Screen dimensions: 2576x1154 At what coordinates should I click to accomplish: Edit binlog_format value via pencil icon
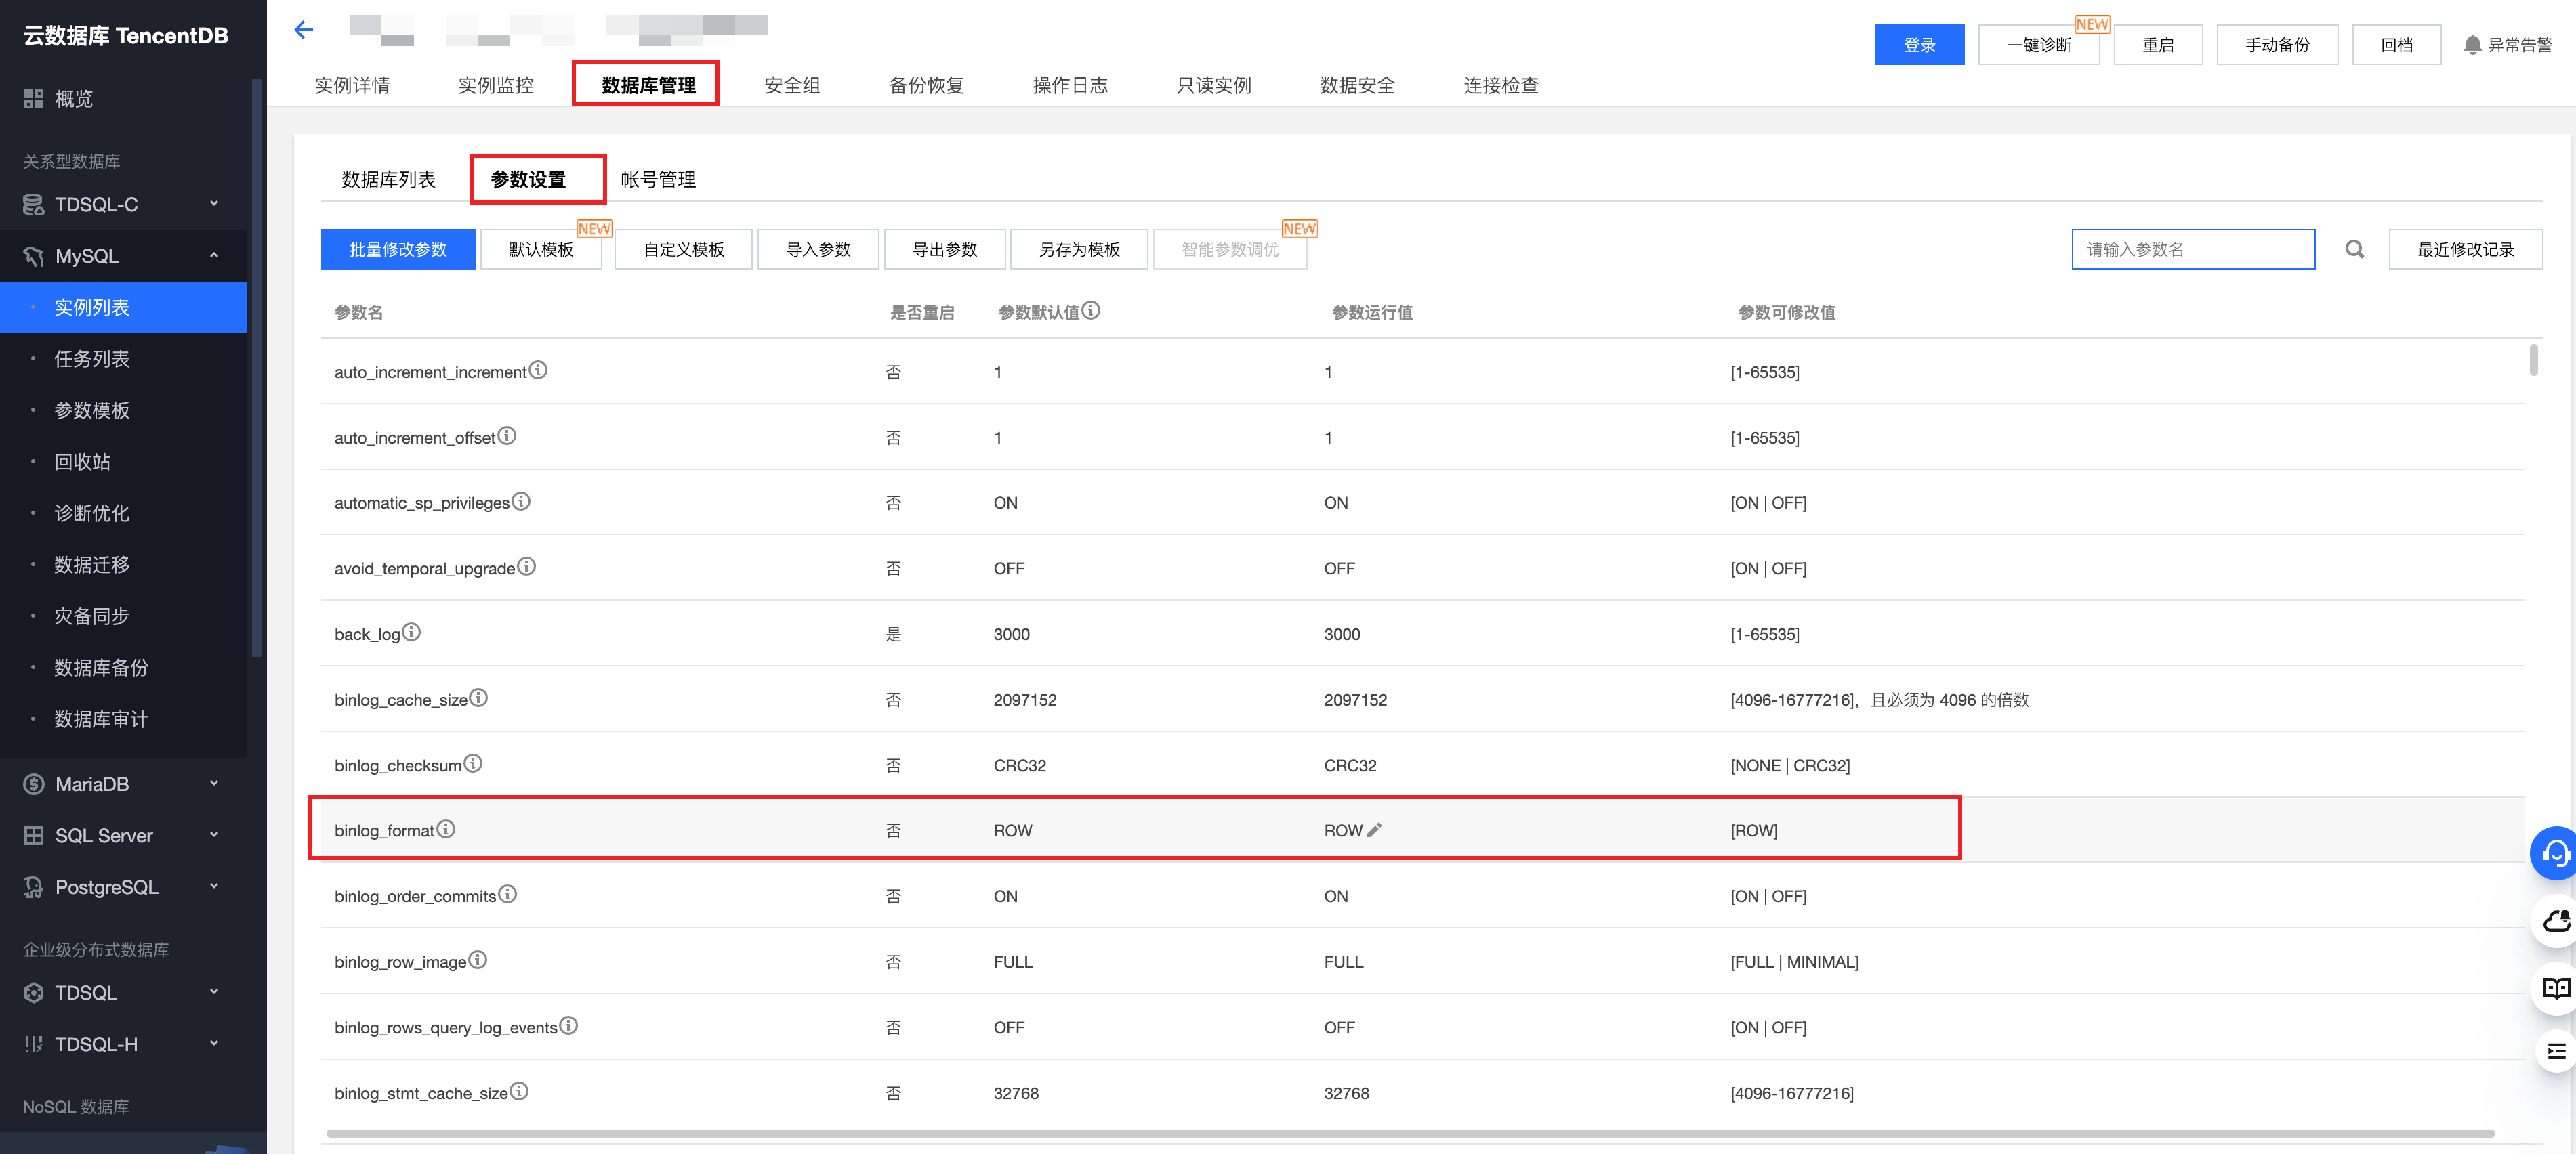[x=1375, y=830]
